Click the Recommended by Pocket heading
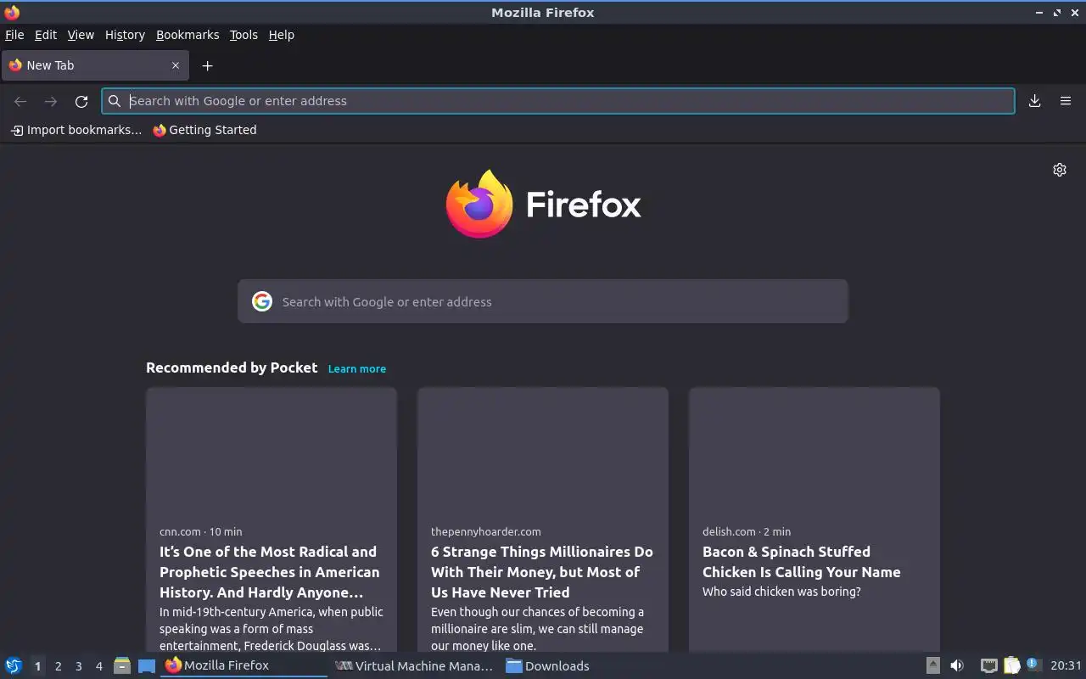Screen dimensions: 1086x679 [232, 368]
